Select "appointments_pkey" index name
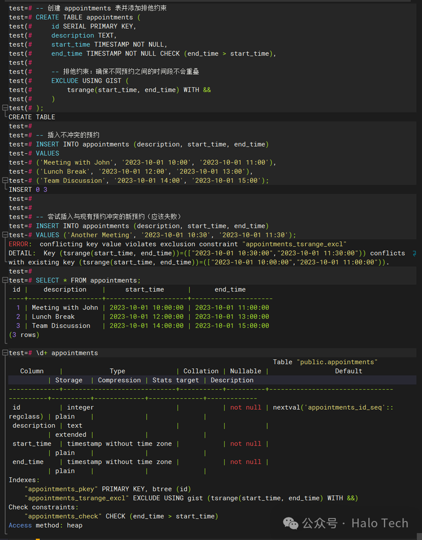The width and height of the screenshot is (422, 540). coord(61,489)
